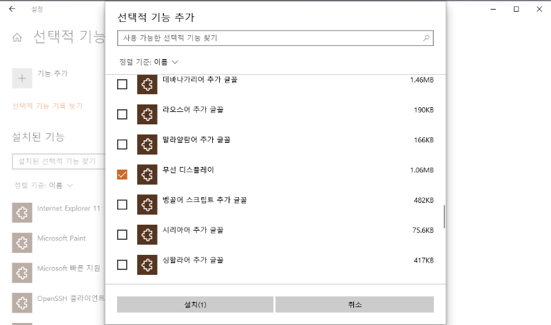The width and height of the screenshot is (551, 325).
Task: Click the 라오스어 추가 글꼴 feature icon
Action: [x=147, y=114]
